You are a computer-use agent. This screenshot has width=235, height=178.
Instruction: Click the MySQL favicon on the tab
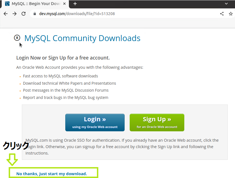tap(8, 4)
